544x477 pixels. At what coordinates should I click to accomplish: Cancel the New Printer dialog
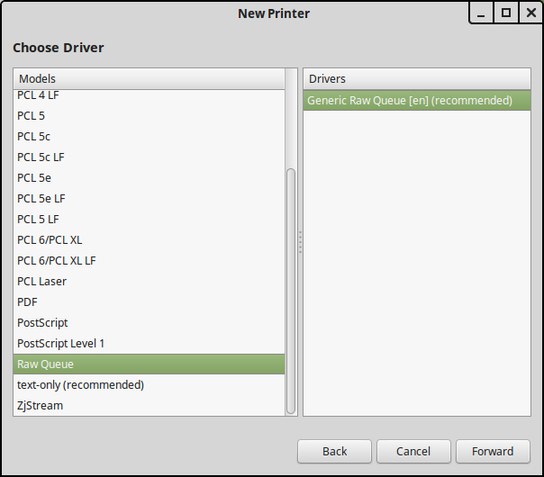pyautogui.click(x=413, y=452)
